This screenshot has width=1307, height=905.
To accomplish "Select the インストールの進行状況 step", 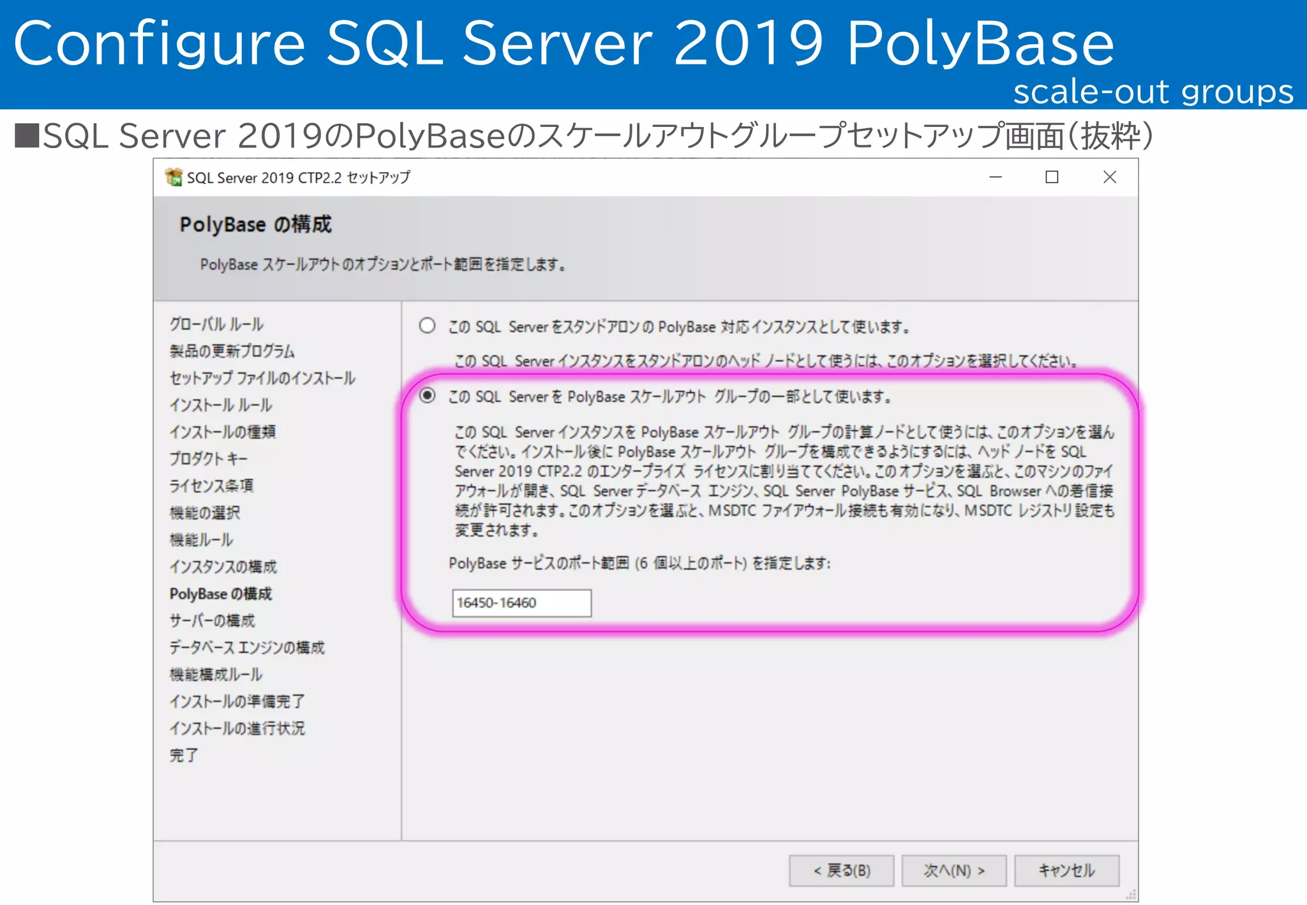I will coord(237,728).
